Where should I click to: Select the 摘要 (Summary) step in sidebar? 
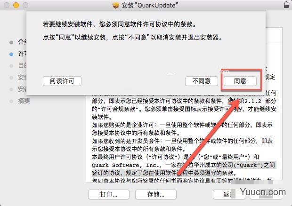(x=24, y=101)
